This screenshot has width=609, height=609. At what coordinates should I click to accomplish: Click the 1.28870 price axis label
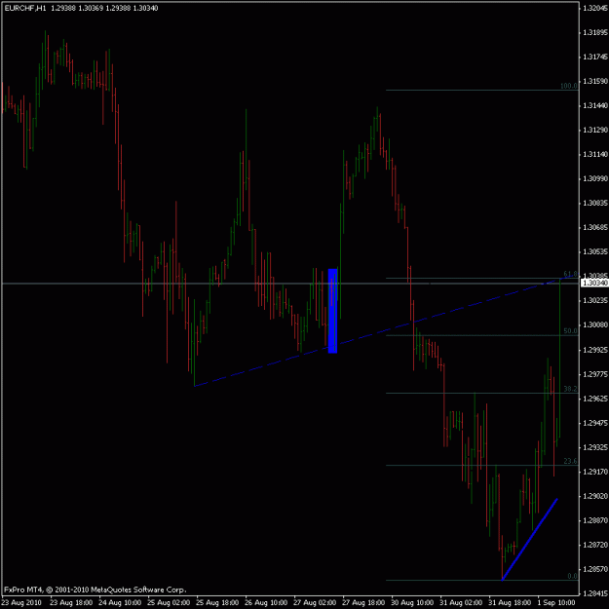pos(595,520)
